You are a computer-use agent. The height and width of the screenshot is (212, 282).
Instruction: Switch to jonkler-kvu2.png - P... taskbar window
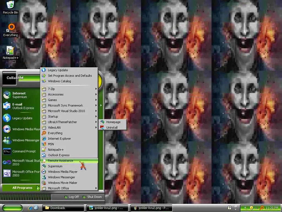pyautogui.click(x=151, y=208)
